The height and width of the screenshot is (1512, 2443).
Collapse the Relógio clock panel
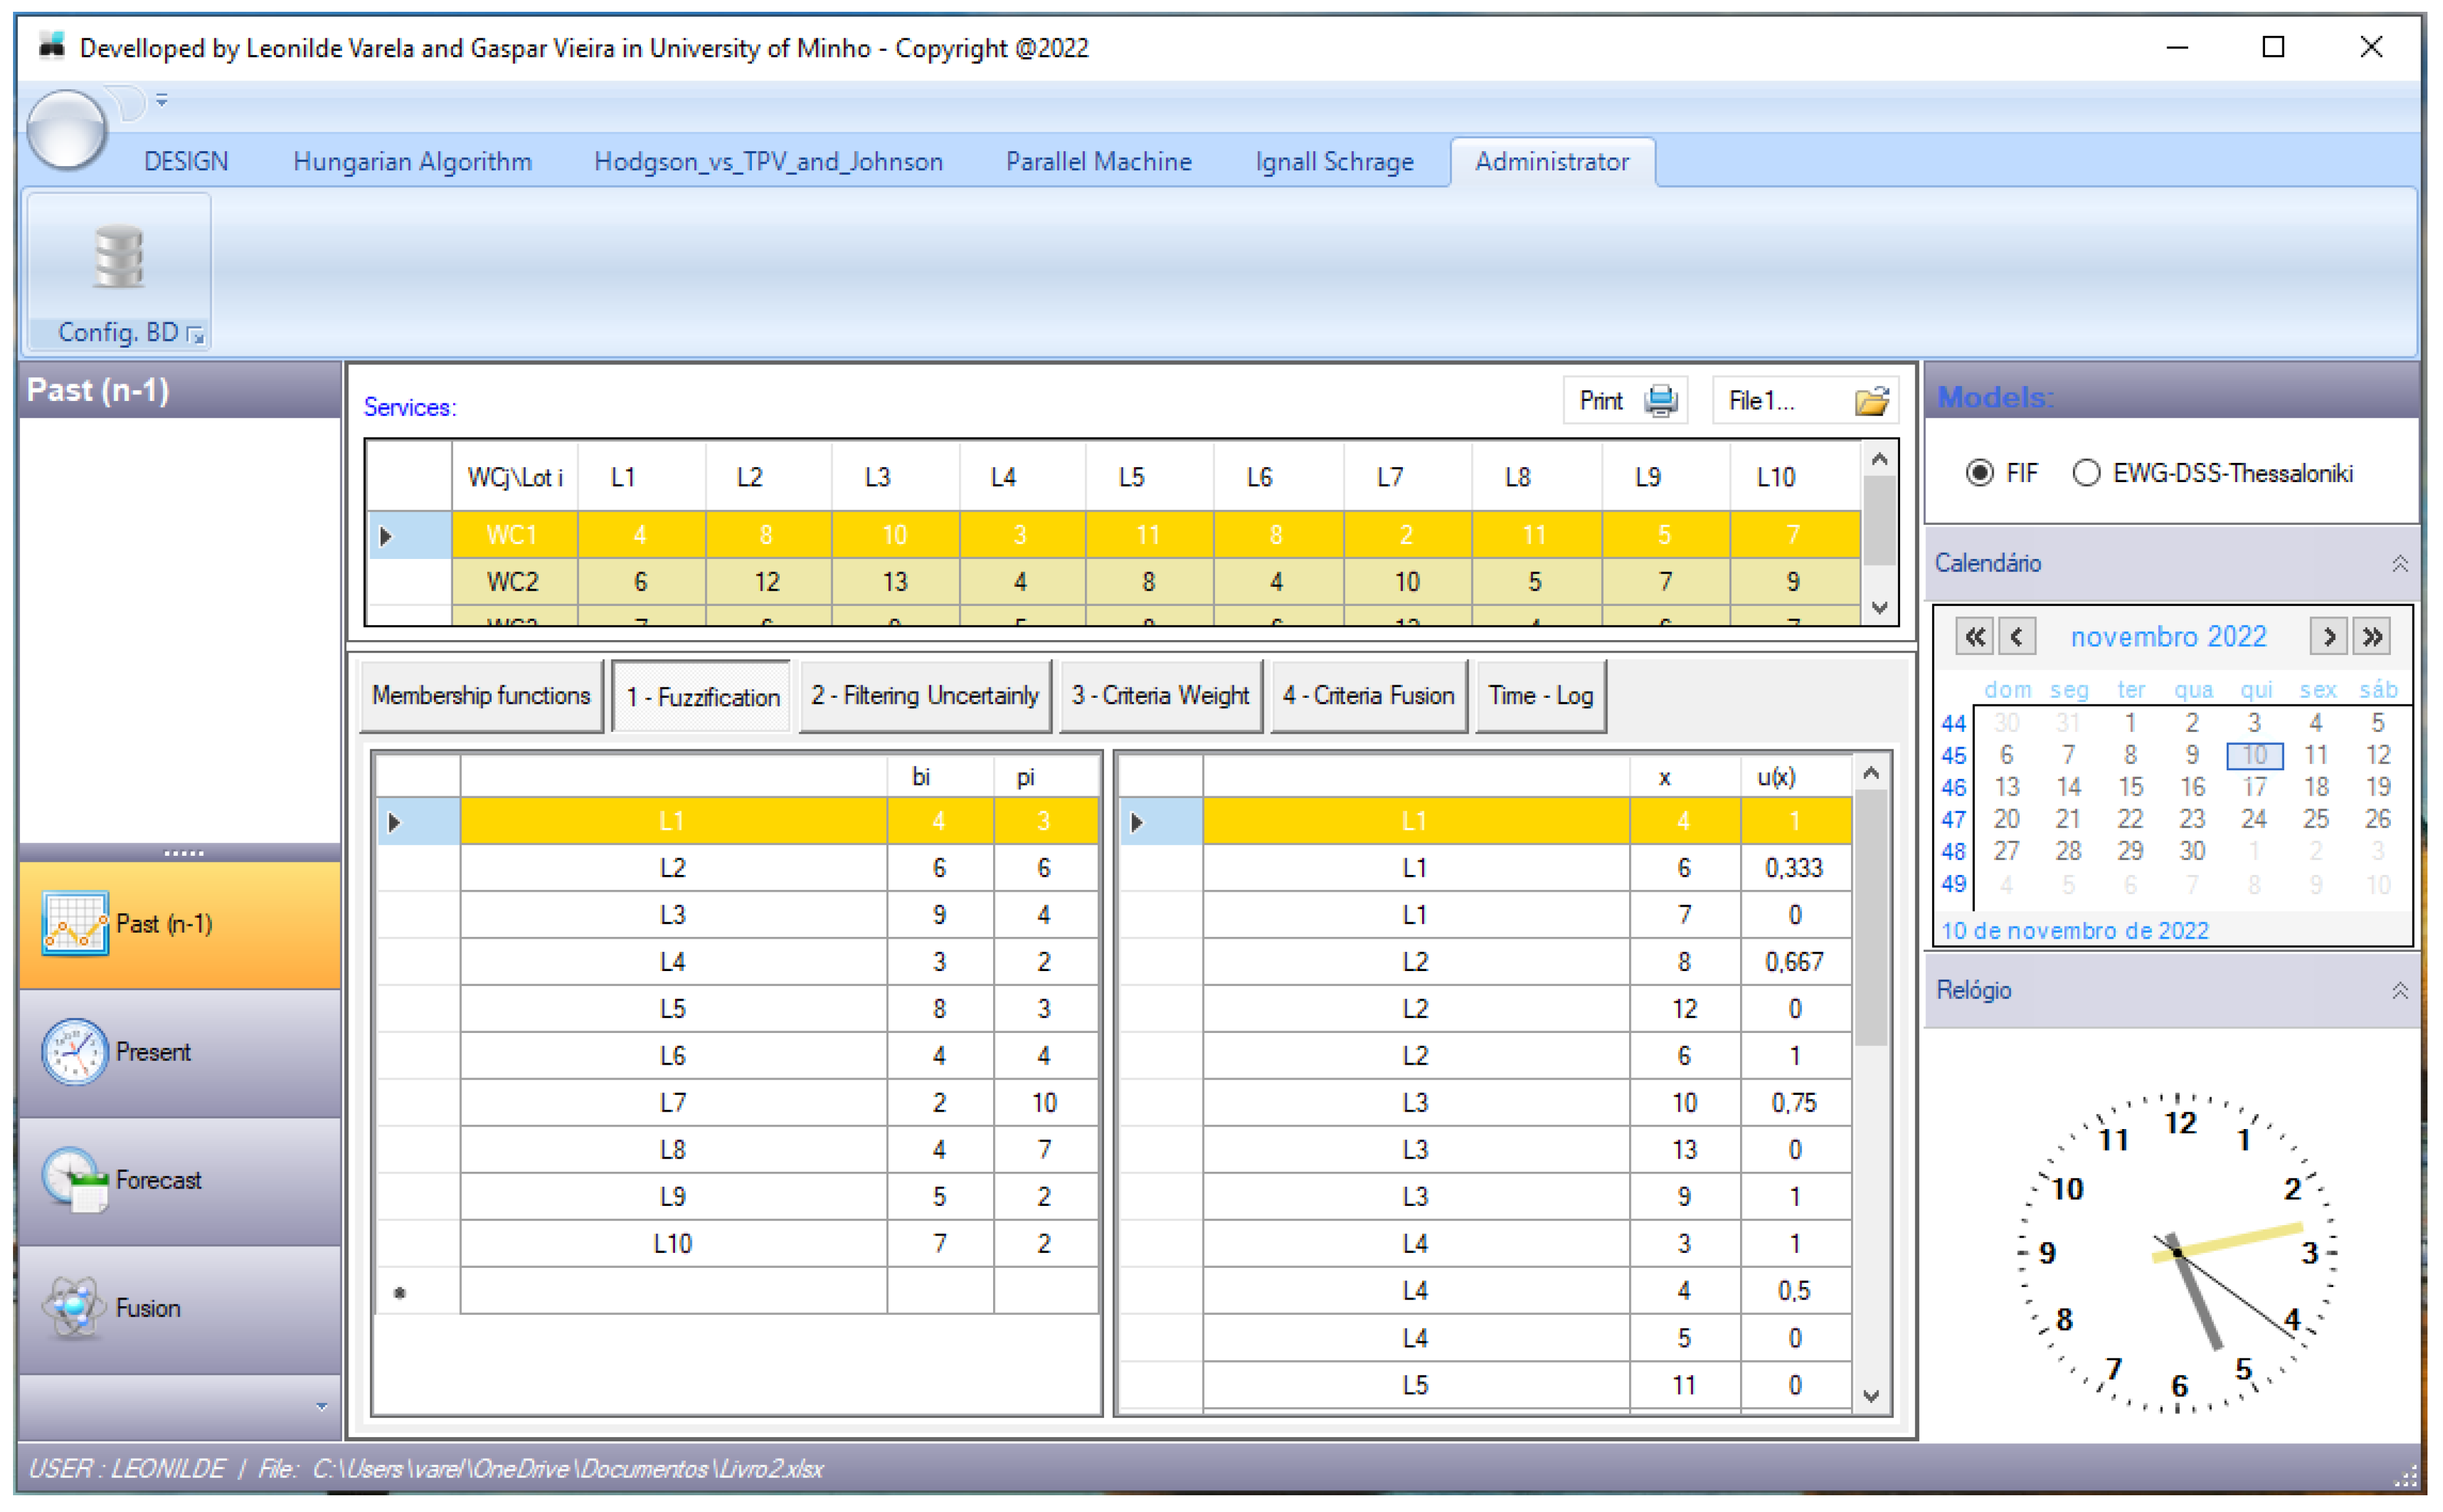(x=2399, y=991)
